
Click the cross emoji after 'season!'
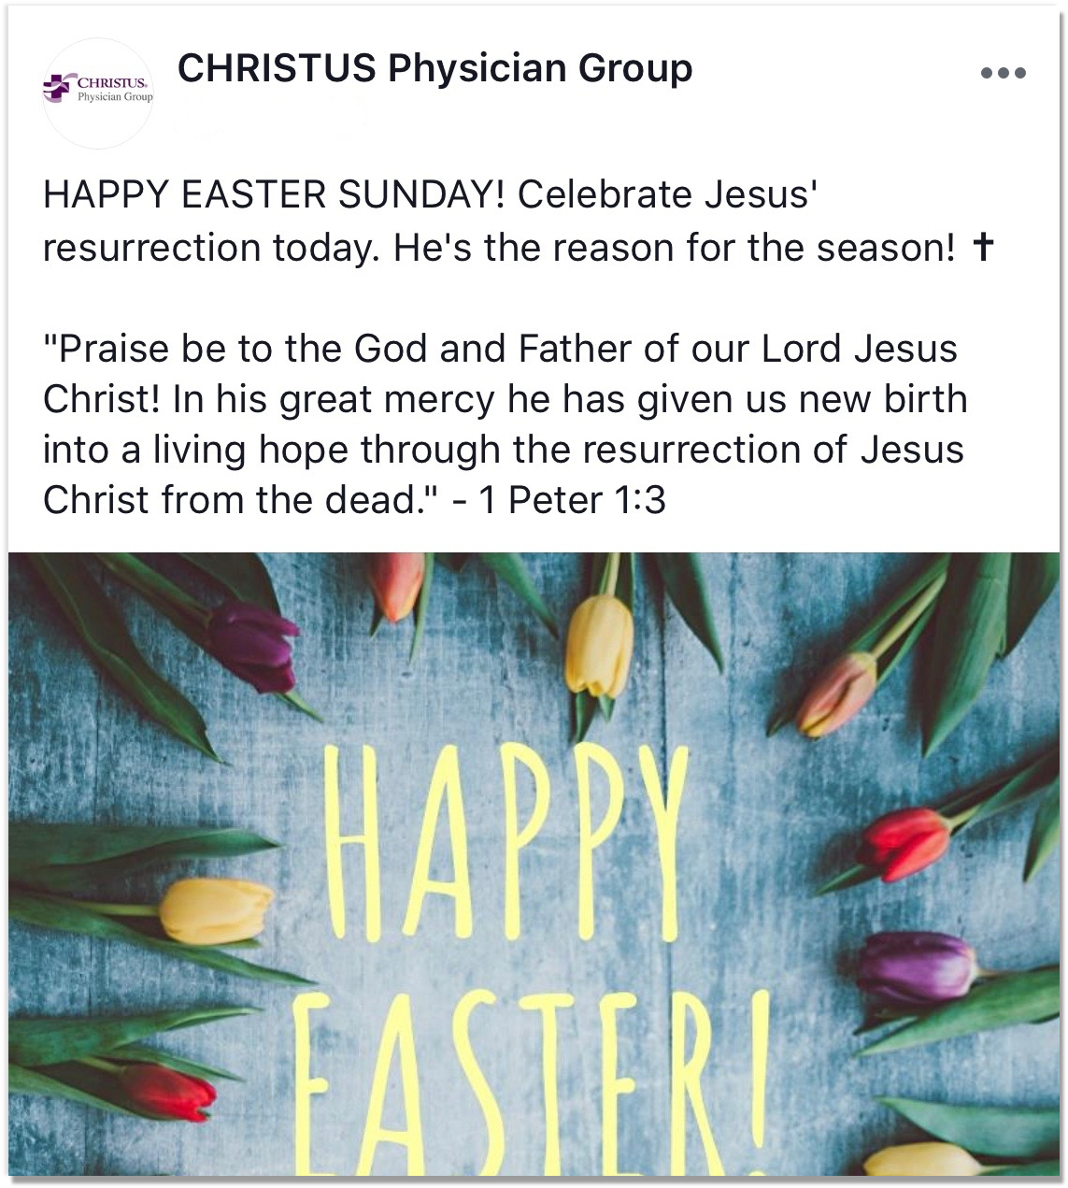pos(982,247)
